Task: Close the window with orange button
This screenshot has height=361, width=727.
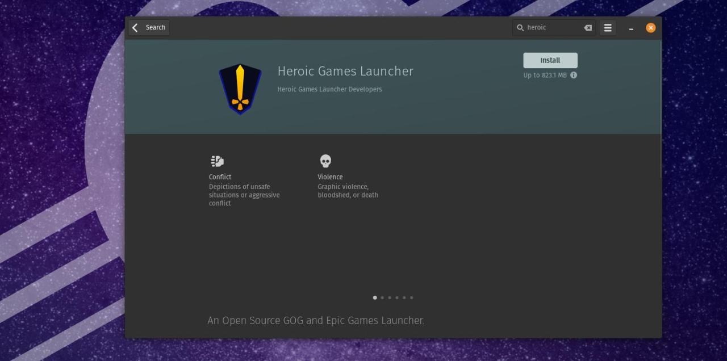Action: 651,27
